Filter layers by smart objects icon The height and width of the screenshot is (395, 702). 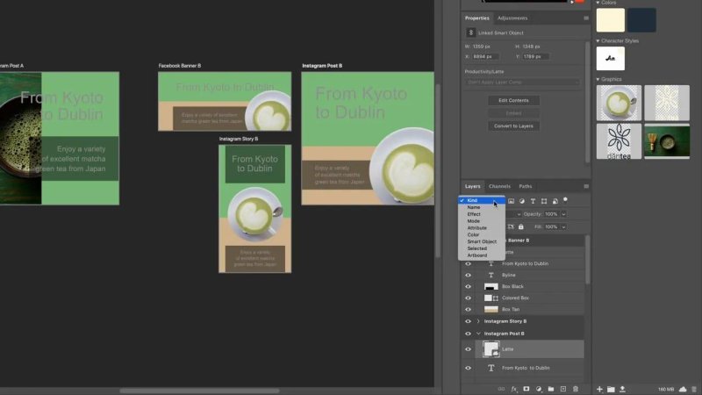pos(555,201)
